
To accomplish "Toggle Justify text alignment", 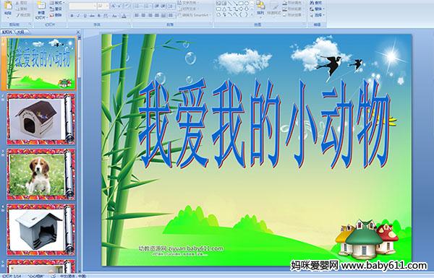I will (x=157, y=15).
